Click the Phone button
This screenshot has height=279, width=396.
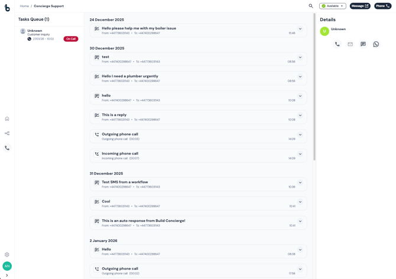tap(382, 6)
